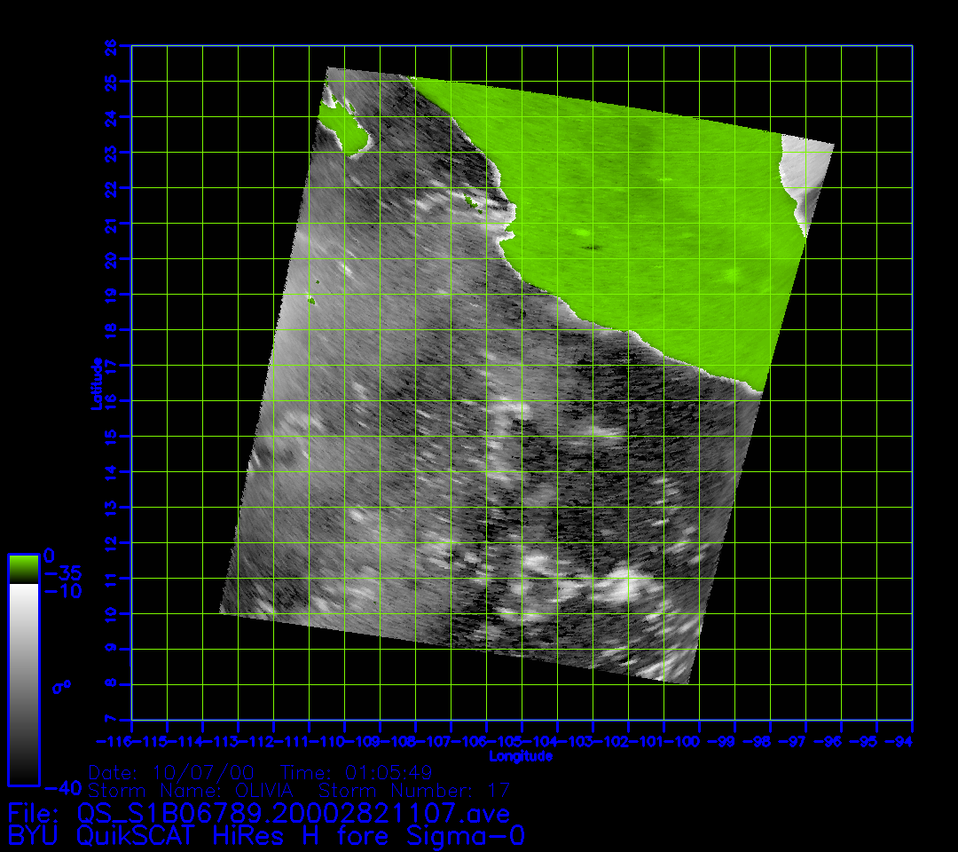Click the green Baja peninsula tip

click(344, 127)
